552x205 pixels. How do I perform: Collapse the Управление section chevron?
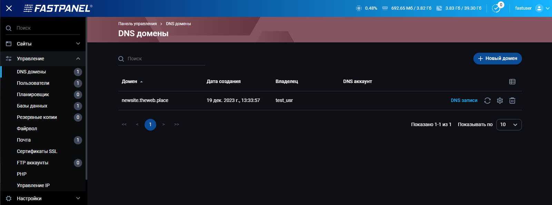coord(78,59)
